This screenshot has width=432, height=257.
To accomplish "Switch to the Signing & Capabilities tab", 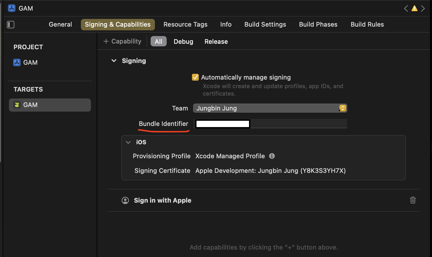I will tap(118, 25).
